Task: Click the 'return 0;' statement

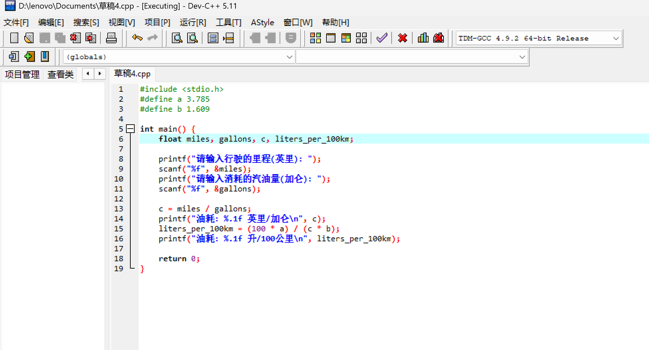Action: [179, 259]
